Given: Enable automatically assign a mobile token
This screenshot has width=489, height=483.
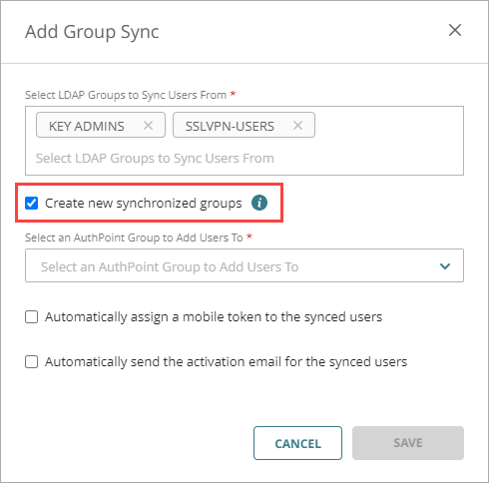Looking at the screenshot, I should click(32, 317).
